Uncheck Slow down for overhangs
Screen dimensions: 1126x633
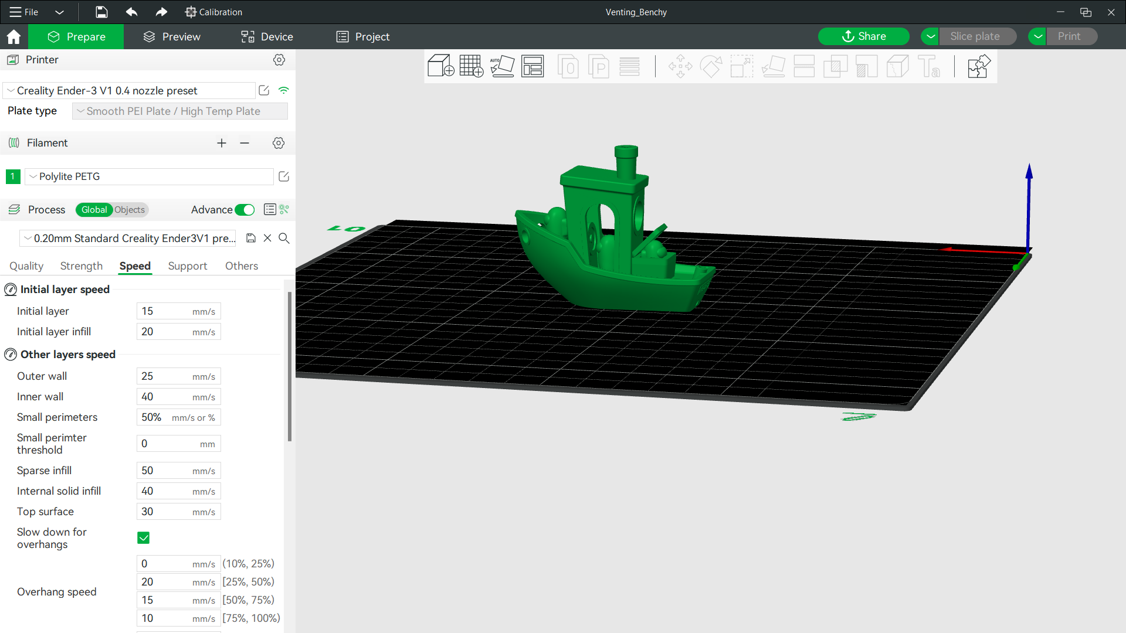[143, 537]
